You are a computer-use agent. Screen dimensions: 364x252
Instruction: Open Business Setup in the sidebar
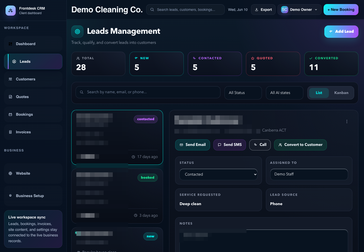(33, 196)
